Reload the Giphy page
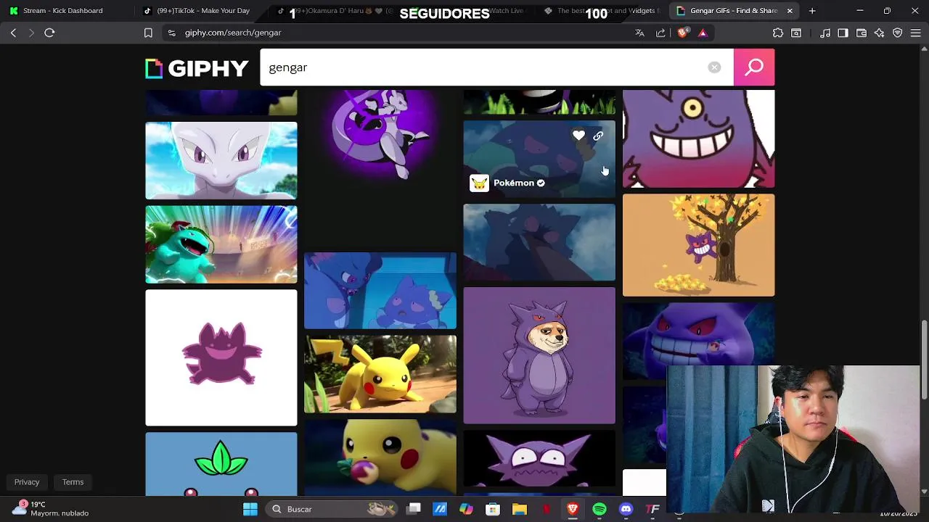The height and width of the screenshot is (522, 929). [49, 33]
